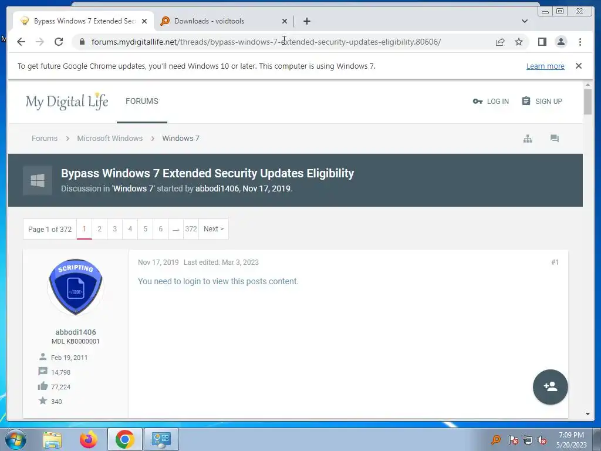Viewport: 601px width, 451px height.
Task: Open abbodi1406 link in thread header
Action: [x=217, y=189]
